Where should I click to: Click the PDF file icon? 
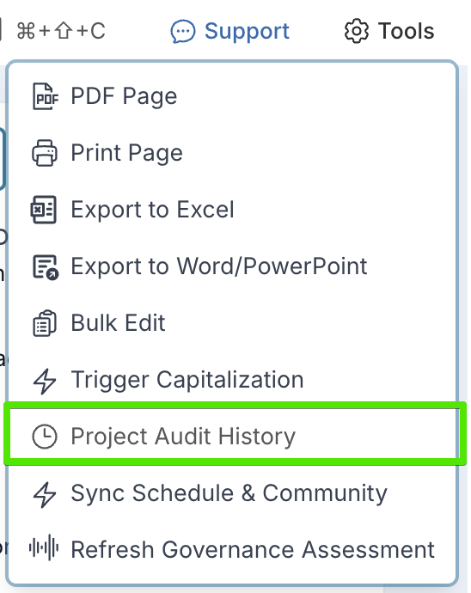pyautogui.click(x=45, y=96)
